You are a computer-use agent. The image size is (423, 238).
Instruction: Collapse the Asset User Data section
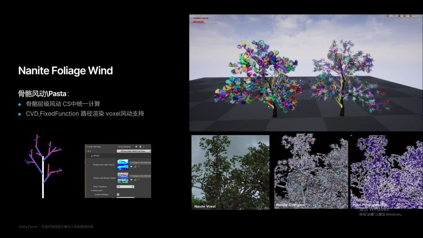pos(87,147)
